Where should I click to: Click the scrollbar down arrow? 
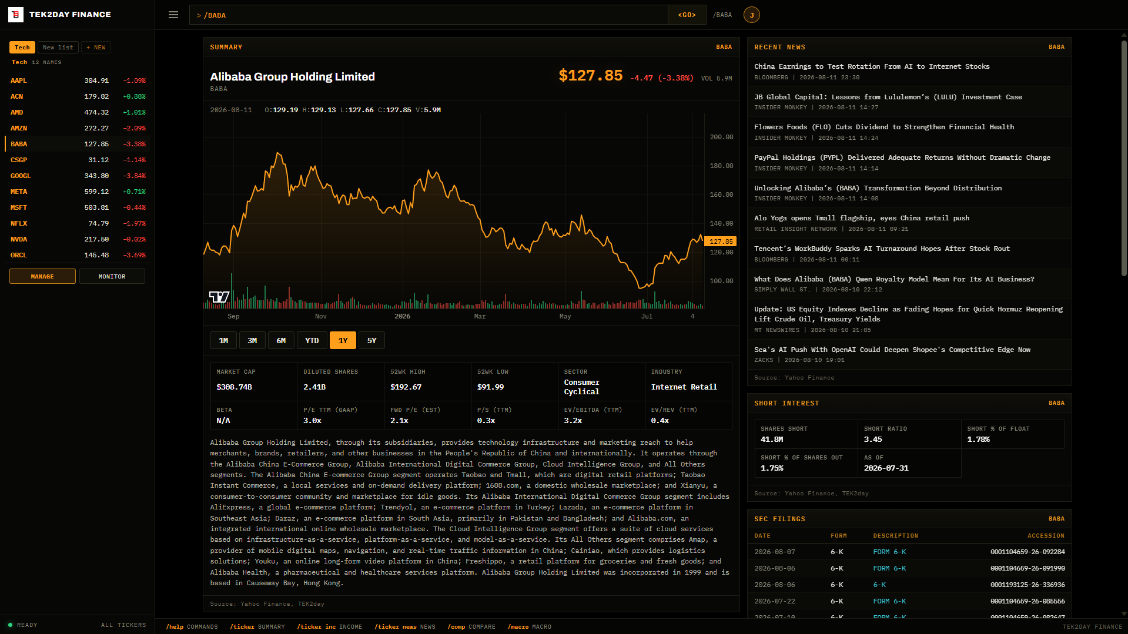(1124, 614)
